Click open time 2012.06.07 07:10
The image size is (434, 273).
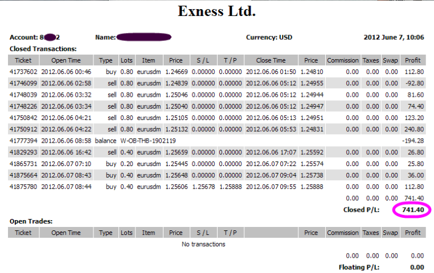[66, 164]
